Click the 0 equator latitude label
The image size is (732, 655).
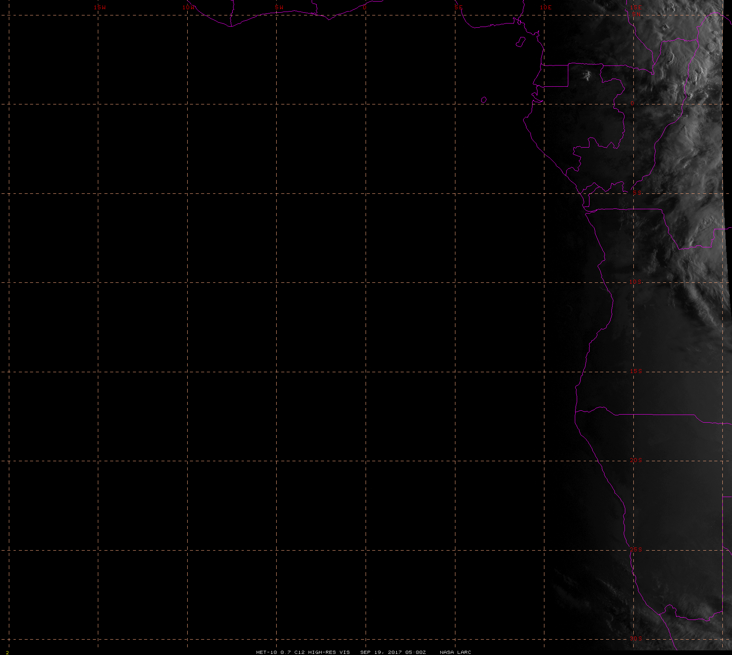632,104
